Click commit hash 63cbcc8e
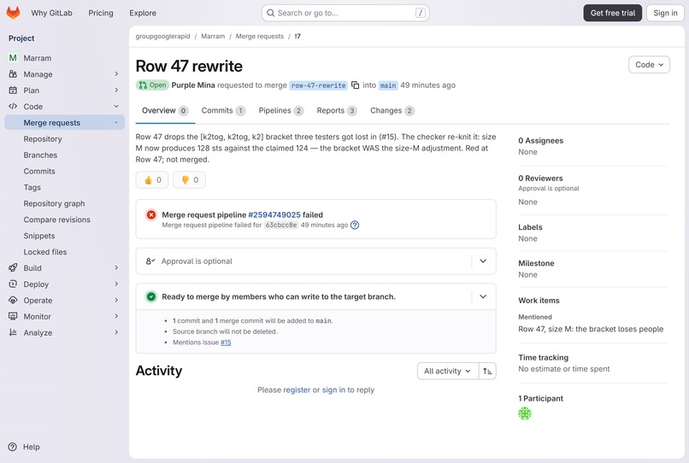This screenshot has width=689, height=463. [281, 225]
